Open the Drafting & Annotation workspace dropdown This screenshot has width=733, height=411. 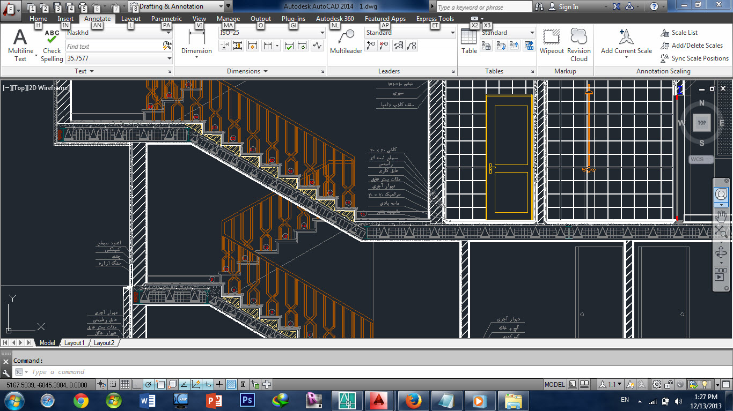click(x=177, y=6)
